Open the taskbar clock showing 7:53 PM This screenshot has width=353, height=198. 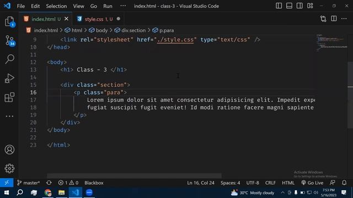pos(329,193)
